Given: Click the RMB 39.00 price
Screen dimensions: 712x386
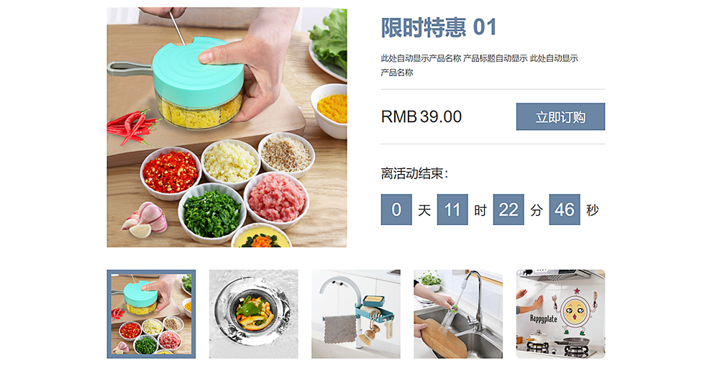Looking at the screenshot, I should 421,116.
